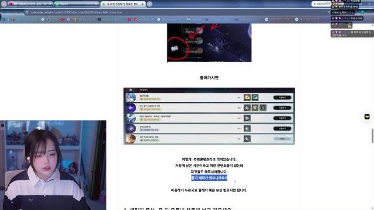Click the page's vertical scrollbar thumb
Viewport: 374px width, 210px height.
(372, 136)
